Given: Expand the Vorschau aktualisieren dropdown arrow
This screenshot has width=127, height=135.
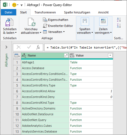Looking at the screenshot, I should click(x=40, y=33).
